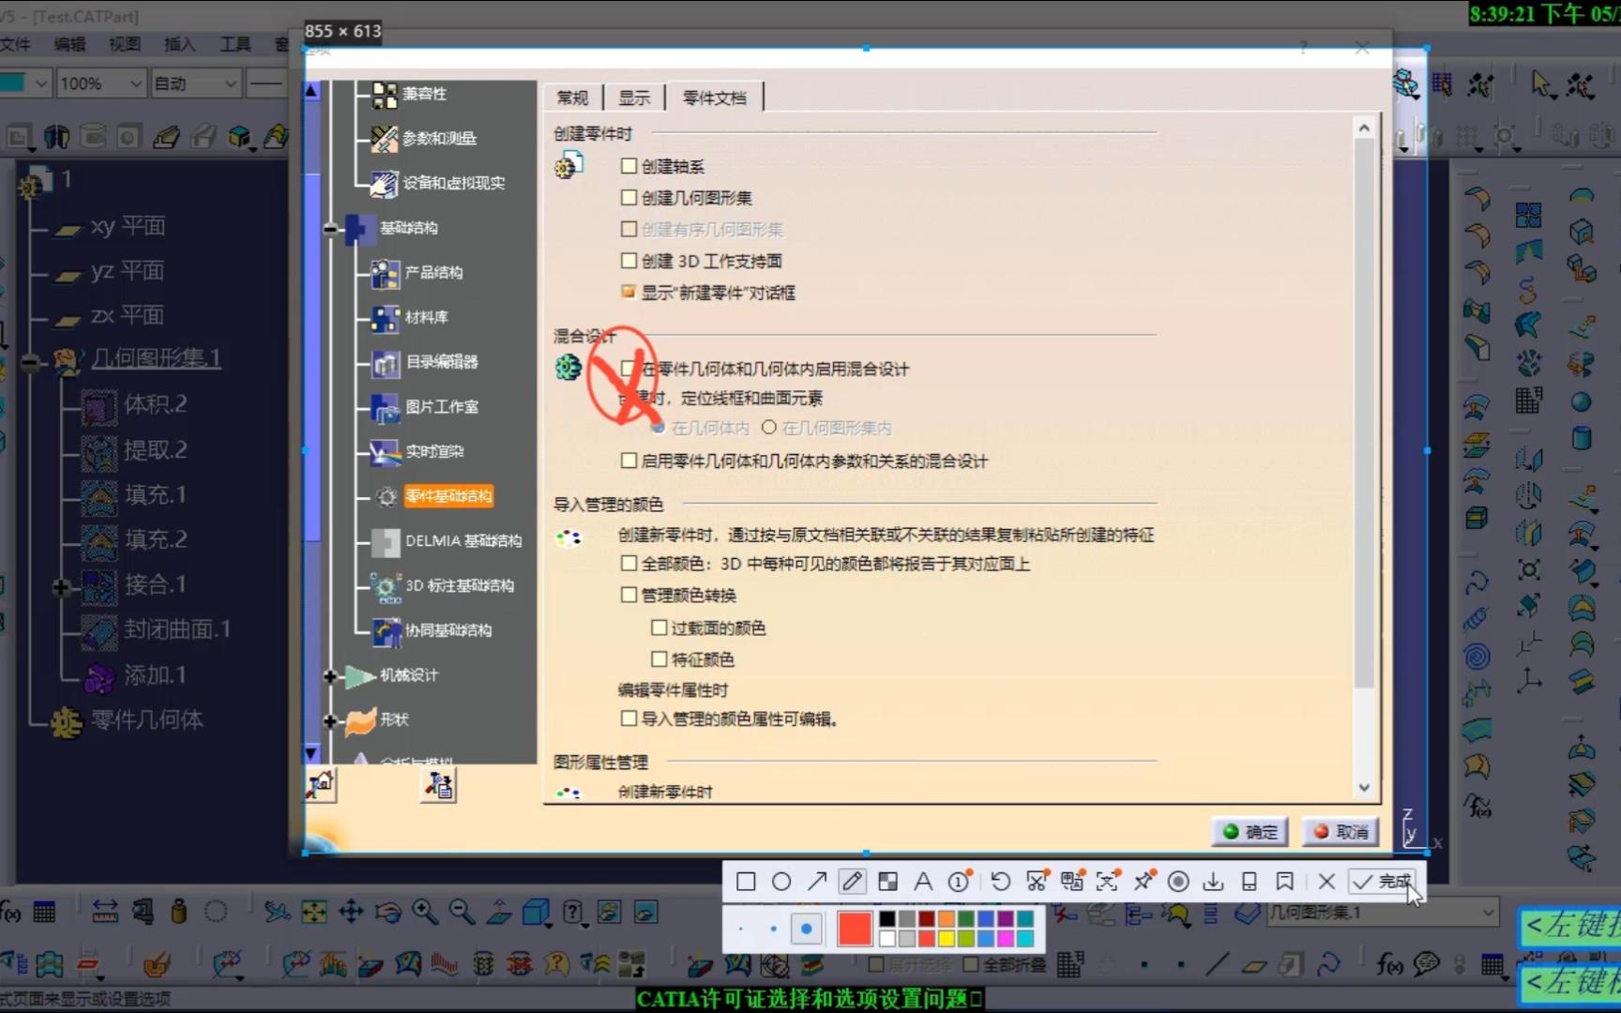Click the 完成 button
The width and height of the screenshot is (1621, 1013).
click(1381, 882)
